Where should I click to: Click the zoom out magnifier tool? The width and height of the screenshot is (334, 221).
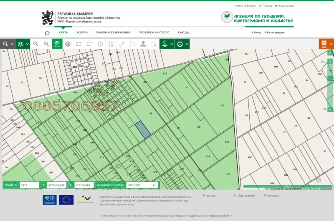(46, 44)
